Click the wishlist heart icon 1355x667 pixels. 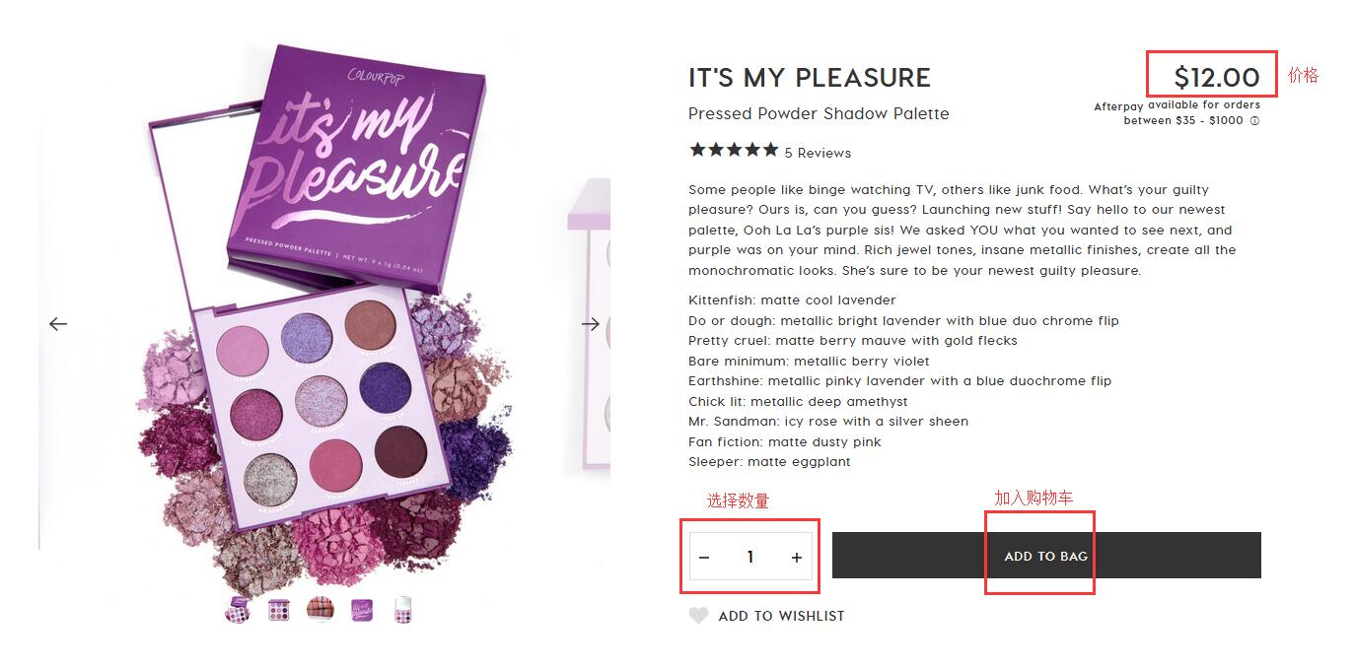(x=698, y=616)
